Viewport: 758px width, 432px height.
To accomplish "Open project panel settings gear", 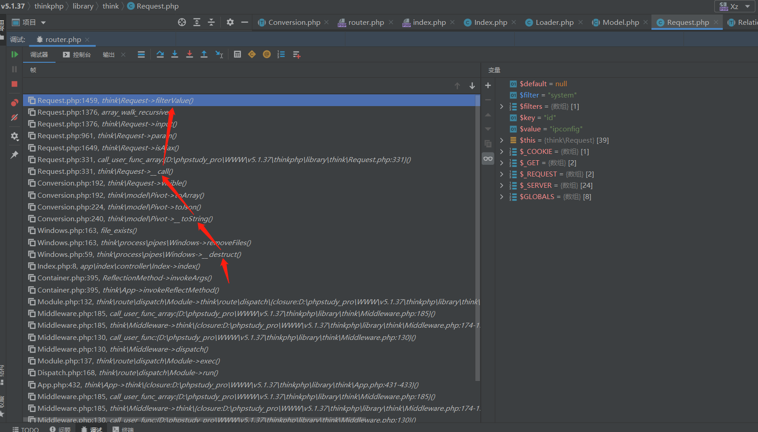I will pos(230,22).
